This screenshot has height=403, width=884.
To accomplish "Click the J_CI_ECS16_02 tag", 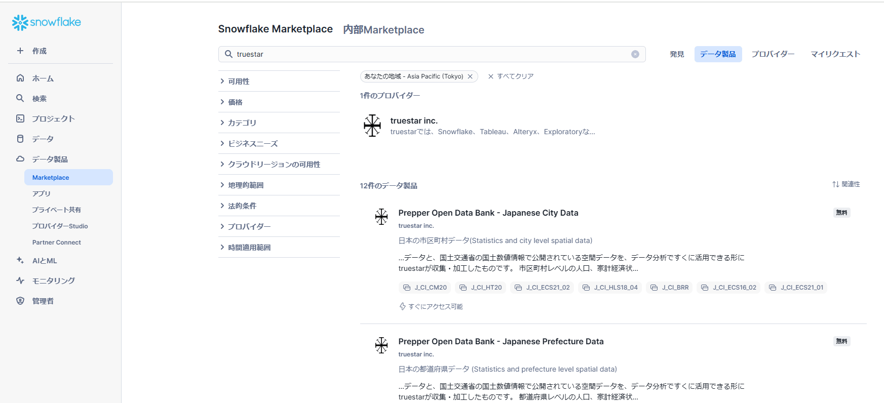I will [x=728, y=288].
